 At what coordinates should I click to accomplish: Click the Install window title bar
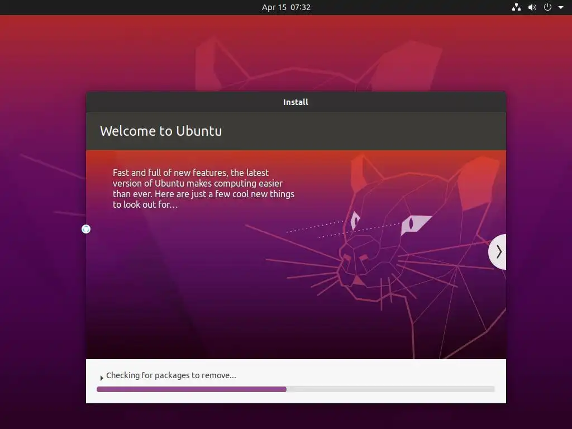(296, 102)
